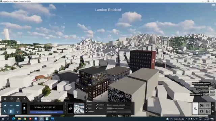The width and height of the screenshot is (216, 121).
Task: Adjust the minimum building height slider
Action: click(119, 105)
